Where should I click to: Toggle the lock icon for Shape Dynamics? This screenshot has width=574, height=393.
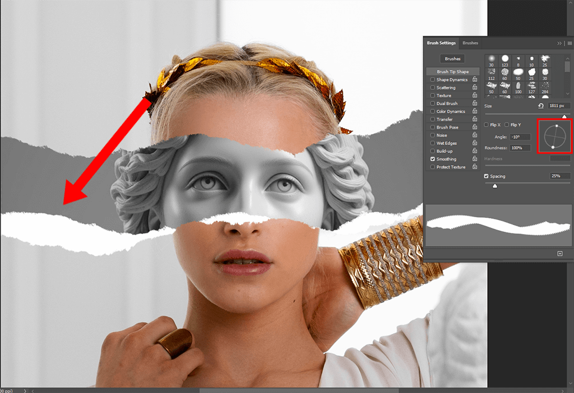475,79
